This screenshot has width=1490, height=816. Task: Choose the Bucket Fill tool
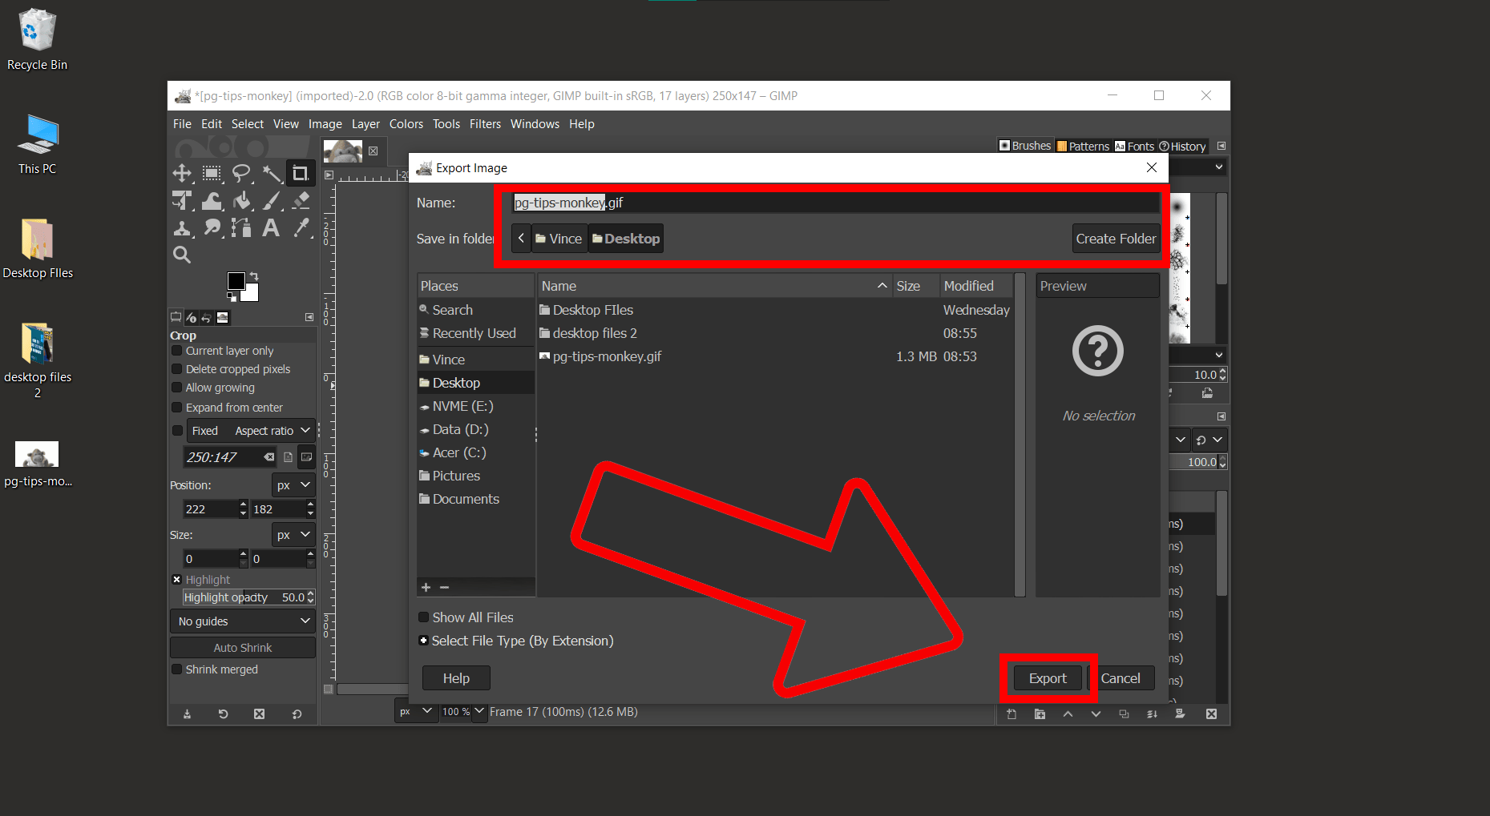tap(241, 200)
